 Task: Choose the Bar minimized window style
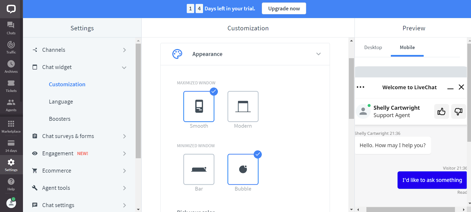click(x=199, y=169)
